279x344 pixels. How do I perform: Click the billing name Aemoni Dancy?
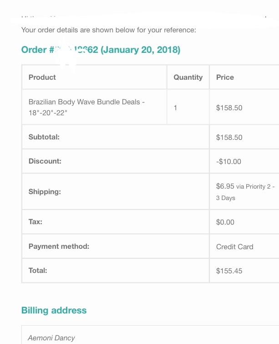pyautogui.click(x=51, y=338)
